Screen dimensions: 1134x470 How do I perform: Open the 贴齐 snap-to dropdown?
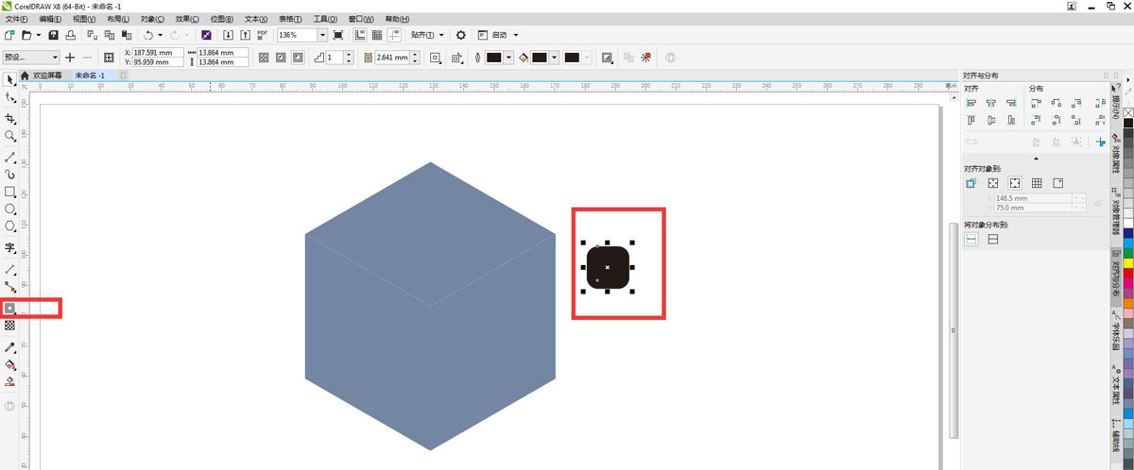(427, 35)
